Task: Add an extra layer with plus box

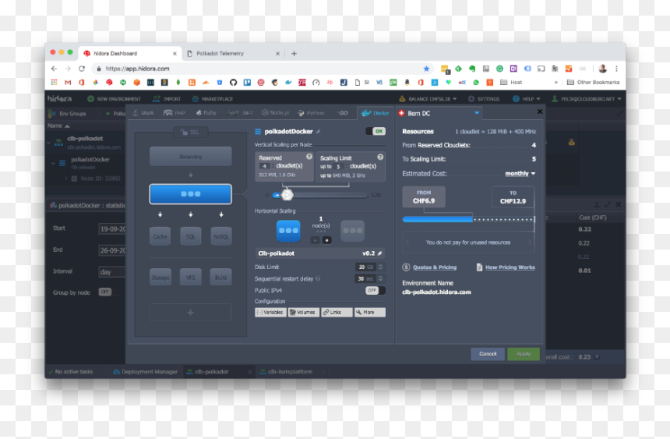Action: [x=191, y=313]
